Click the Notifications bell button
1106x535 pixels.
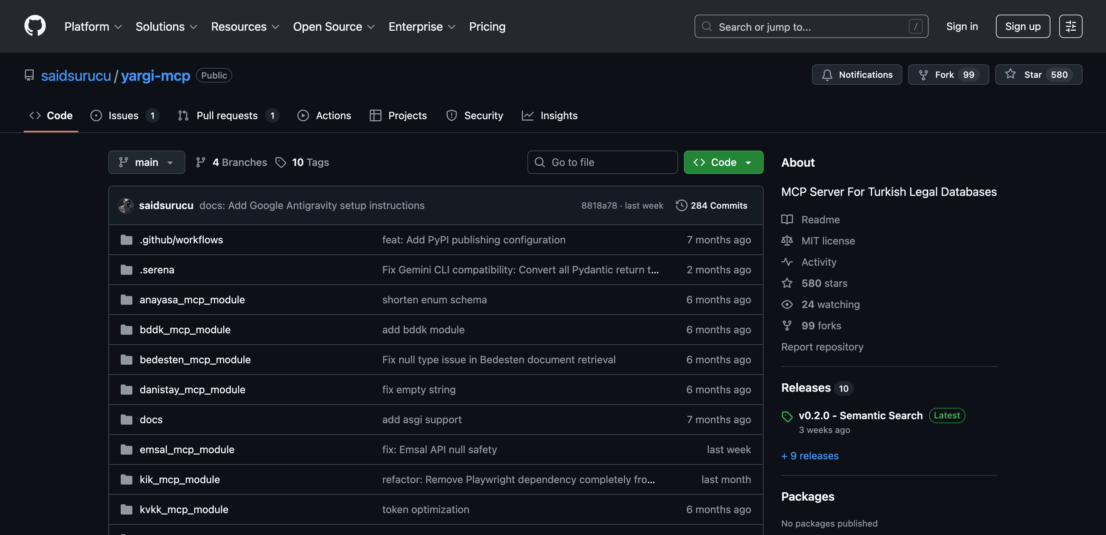(x=857, y=75)
